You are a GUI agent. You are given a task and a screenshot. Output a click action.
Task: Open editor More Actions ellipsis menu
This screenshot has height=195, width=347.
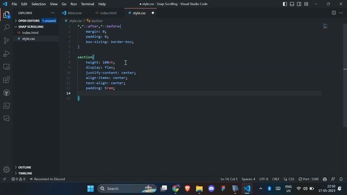pyautogui.click(x=341, y=13)
